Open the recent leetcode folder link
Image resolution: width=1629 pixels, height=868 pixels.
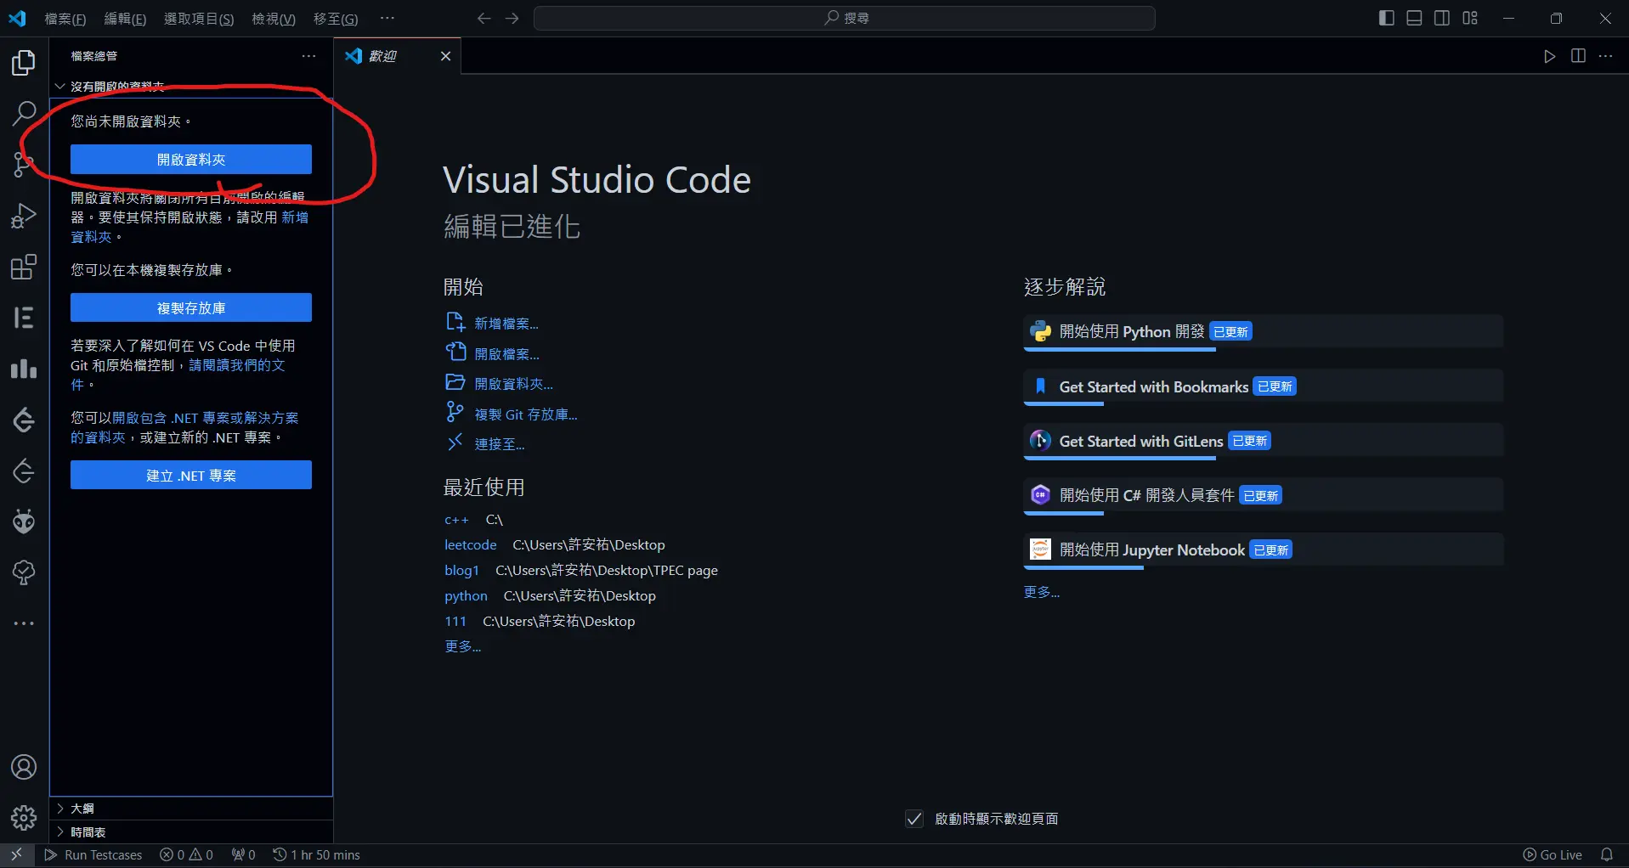point(470,545)
